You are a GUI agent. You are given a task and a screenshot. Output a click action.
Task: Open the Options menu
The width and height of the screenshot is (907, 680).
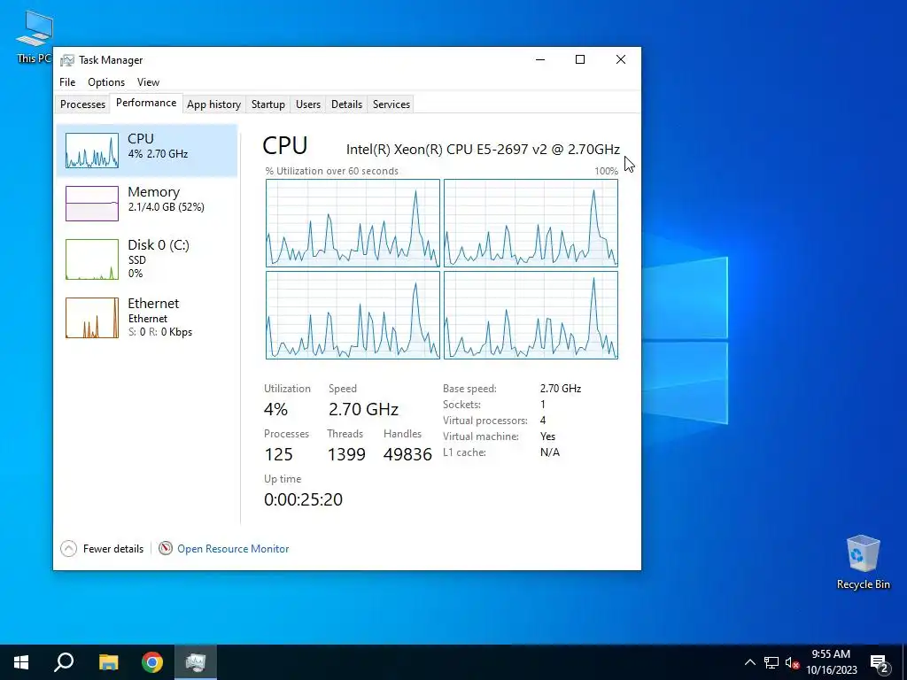point(106,82)
